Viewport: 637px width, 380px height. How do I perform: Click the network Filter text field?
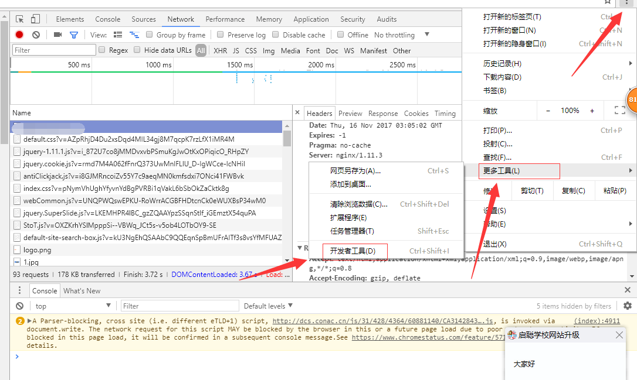[54, 50]
